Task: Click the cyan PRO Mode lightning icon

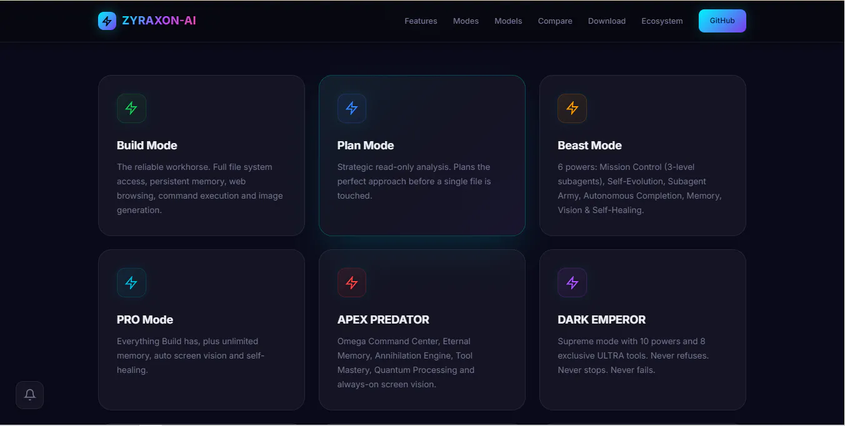Action: point(131,282)
